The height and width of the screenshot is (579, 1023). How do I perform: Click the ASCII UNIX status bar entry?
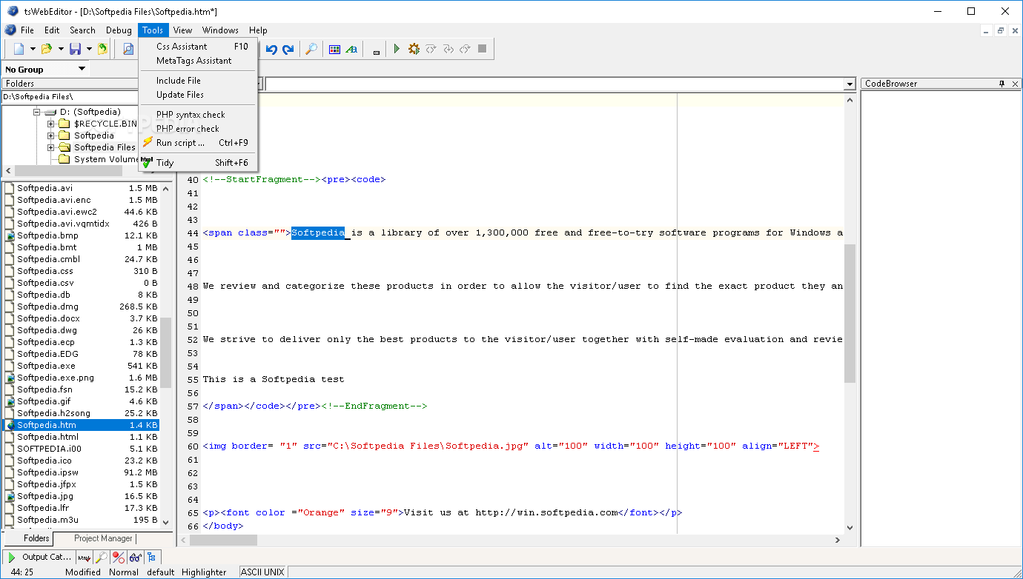262,572
